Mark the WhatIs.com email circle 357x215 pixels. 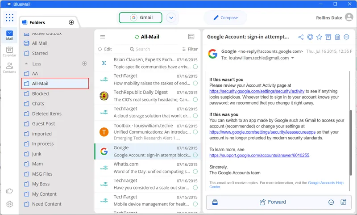click(x=195, y=172)
